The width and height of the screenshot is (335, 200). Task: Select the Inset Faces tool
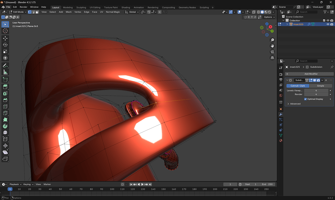[5, 93]
